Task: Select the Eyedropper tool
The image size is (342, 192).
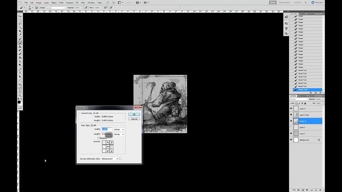Action: click(20, 35)
